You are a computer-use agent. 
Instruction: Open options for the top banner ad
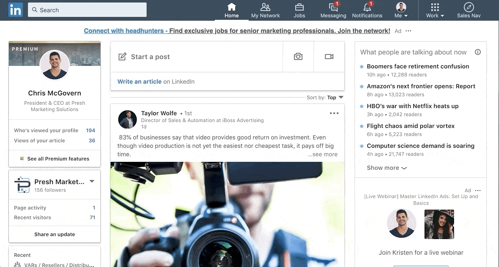click(409, 31)
